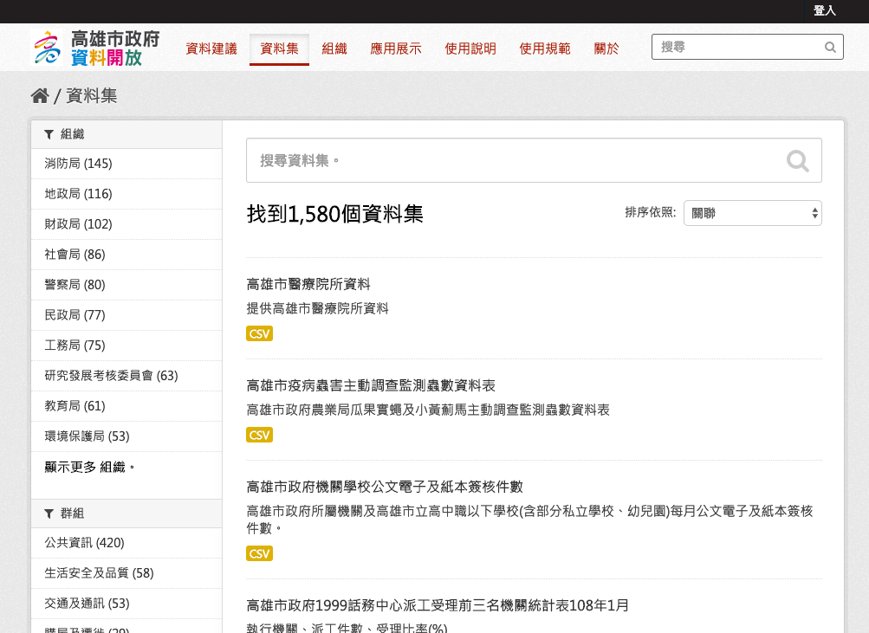Open the 排序依照 sort dropdown

click(x=752, y=213)
